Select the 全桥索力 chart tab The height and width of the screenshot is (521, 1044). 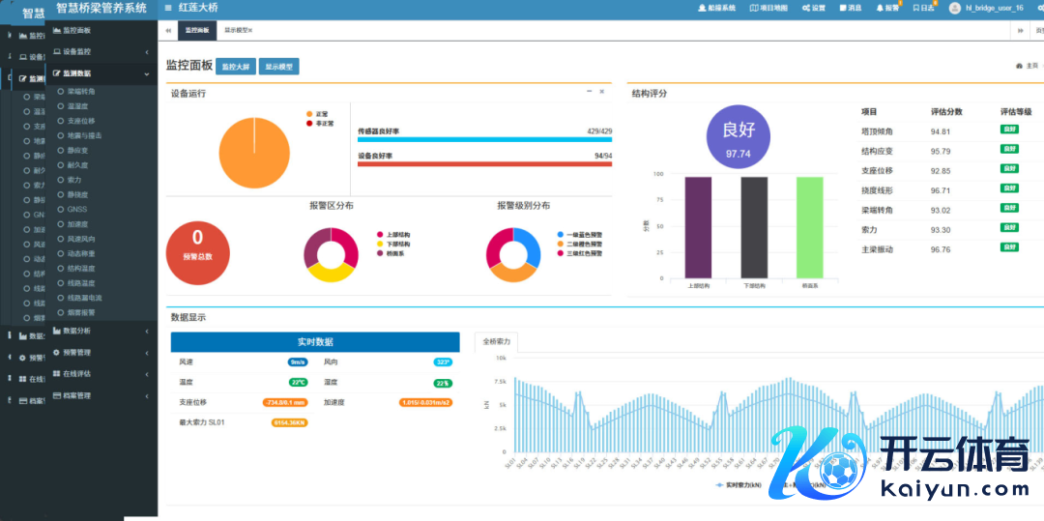click(x=498, y=342)
